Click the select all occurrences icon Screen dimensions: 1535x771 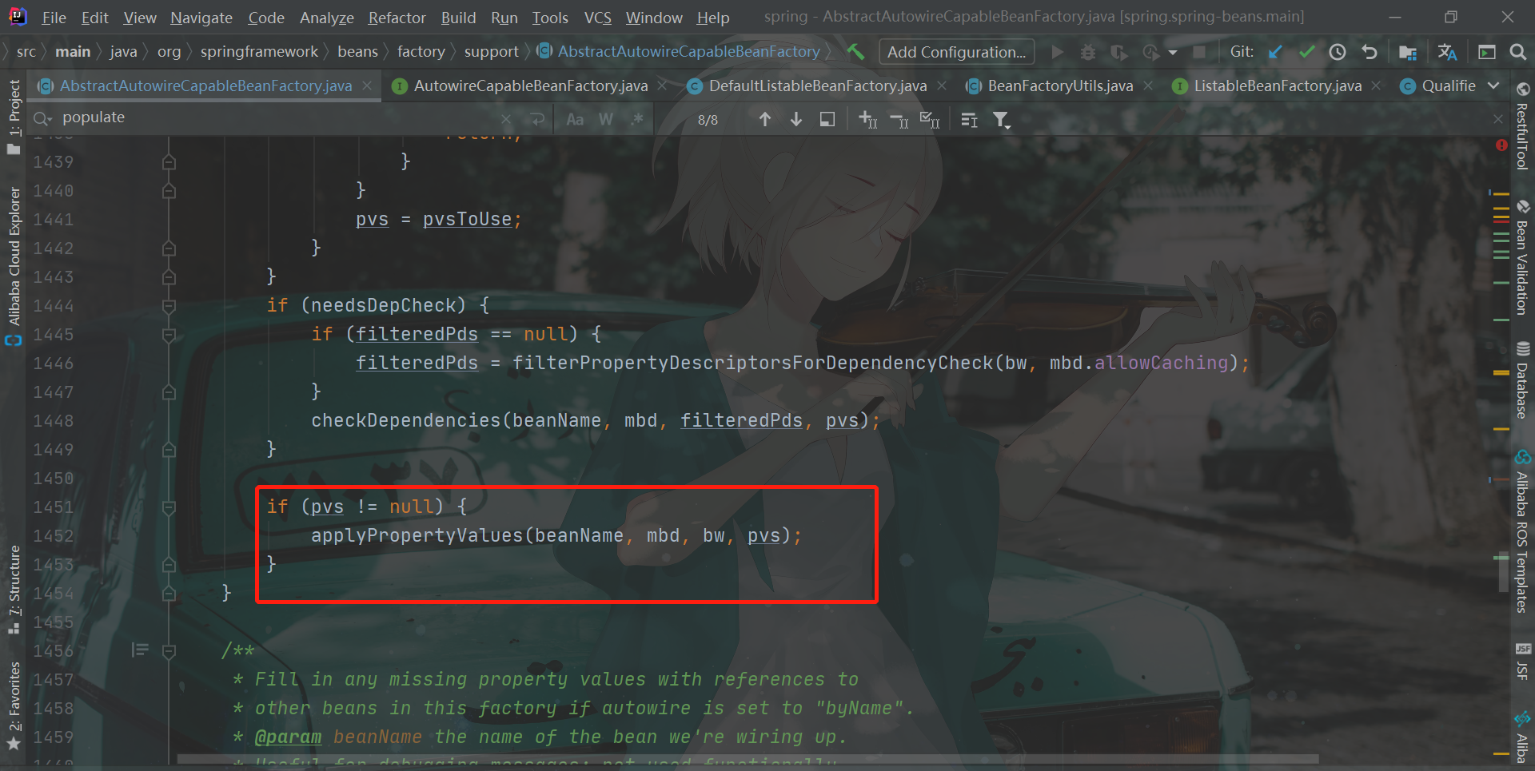coord(930,120)
